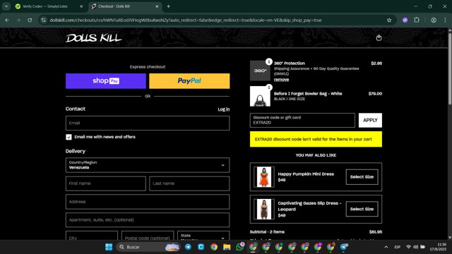The height and width of the screenshot is (254, 452).
Task: Switch to the Verify Codes SimplyCodes tab
Action: (49, 6)
